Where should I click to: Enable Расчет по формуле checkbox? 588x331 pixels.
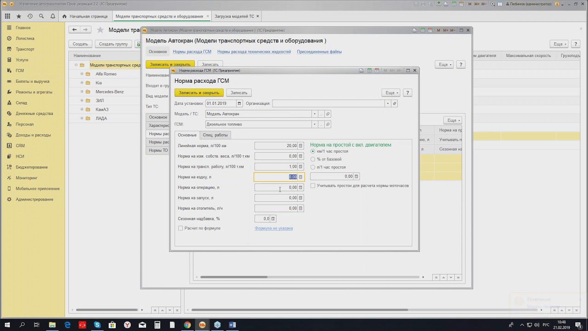click(181, 228)
